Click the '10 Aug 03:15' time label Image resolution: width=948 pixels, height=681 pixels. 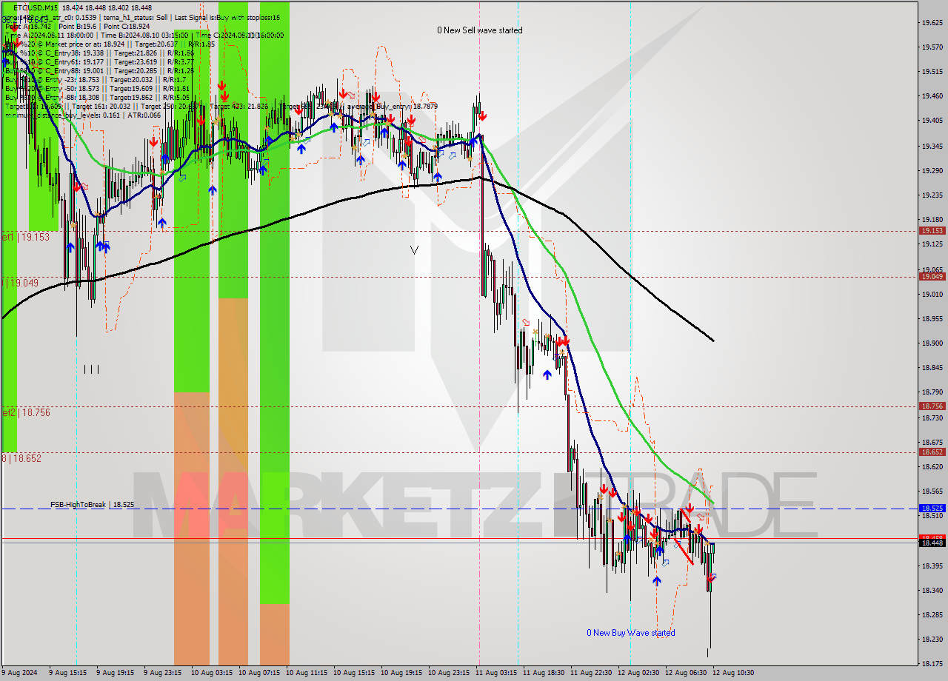212,673
